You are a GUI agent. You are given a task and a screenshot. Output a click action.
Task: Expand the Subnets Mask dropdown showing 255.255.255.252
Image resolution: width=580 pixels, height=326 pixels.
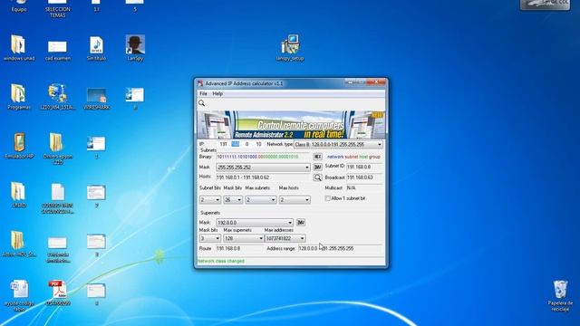pyautogui.click(x=263, y=168)
